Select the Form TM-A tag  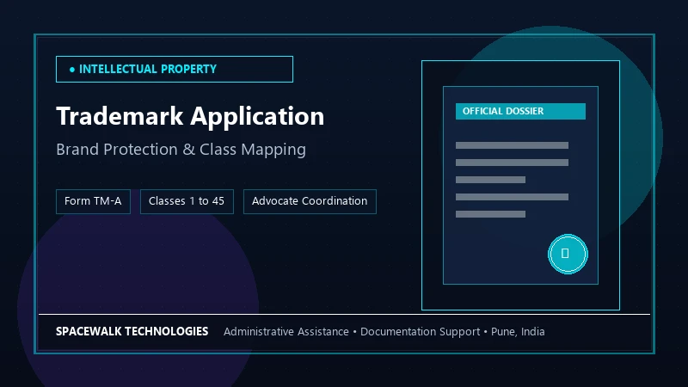tap(93, 201)
